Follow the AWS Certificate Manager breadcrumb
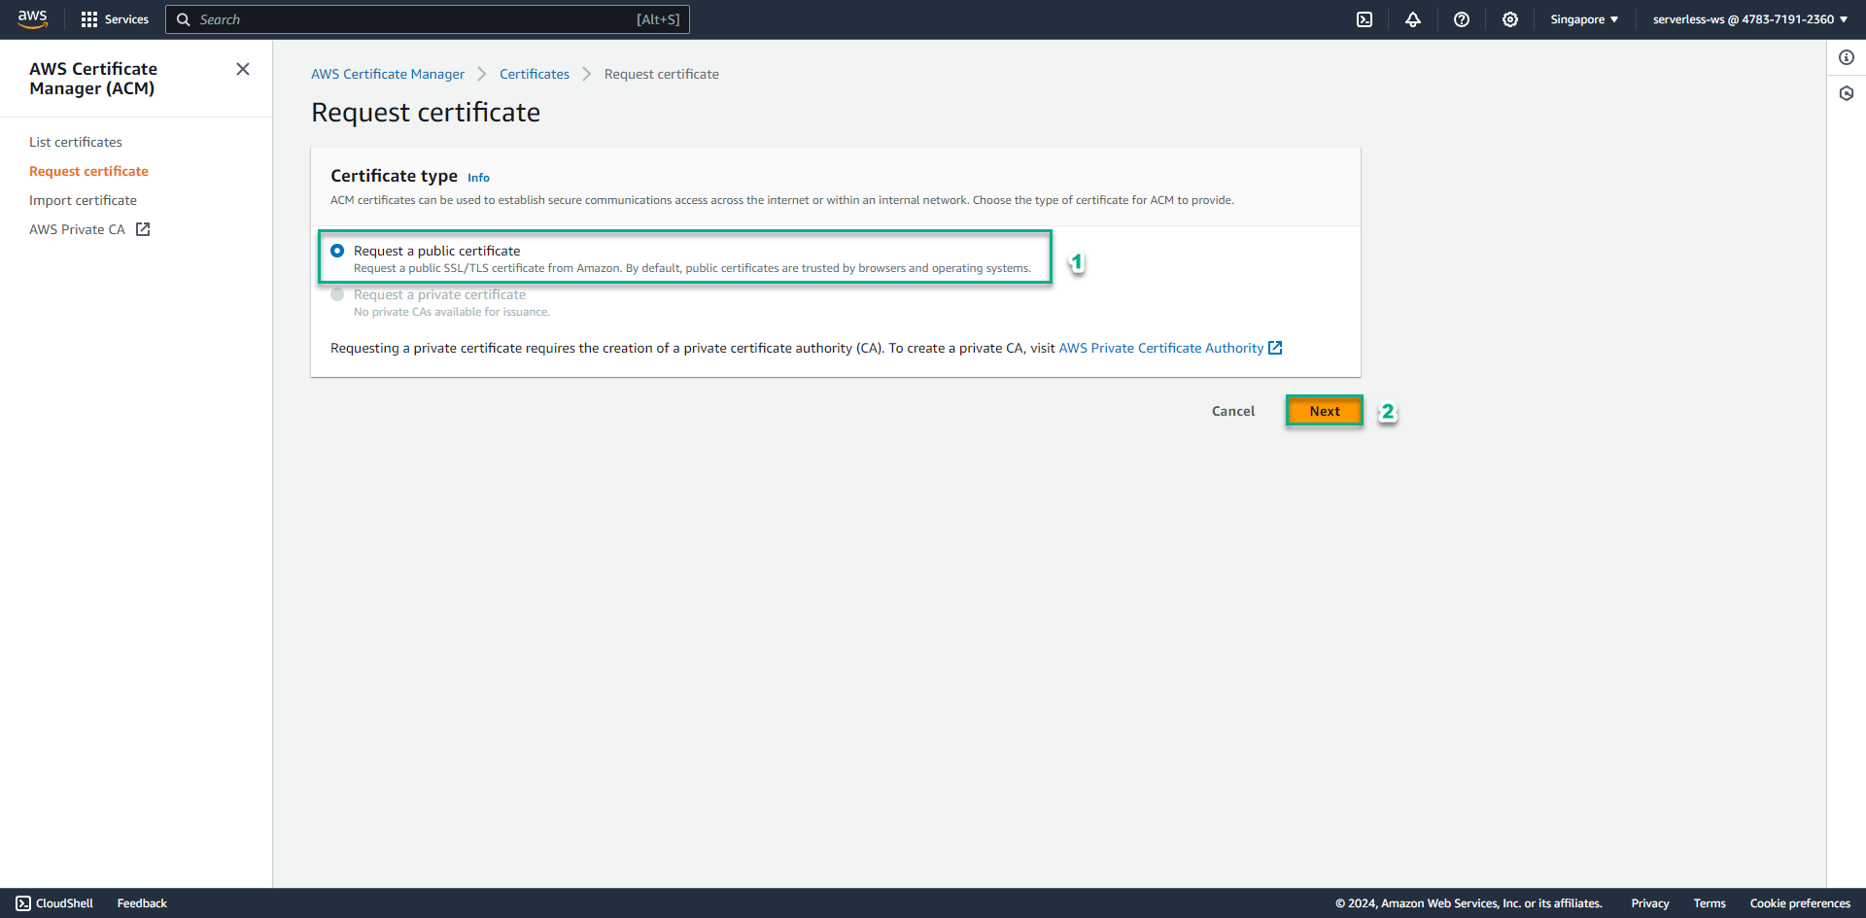The width and height of the screenshot is (1866, 918). coord(388,74)
